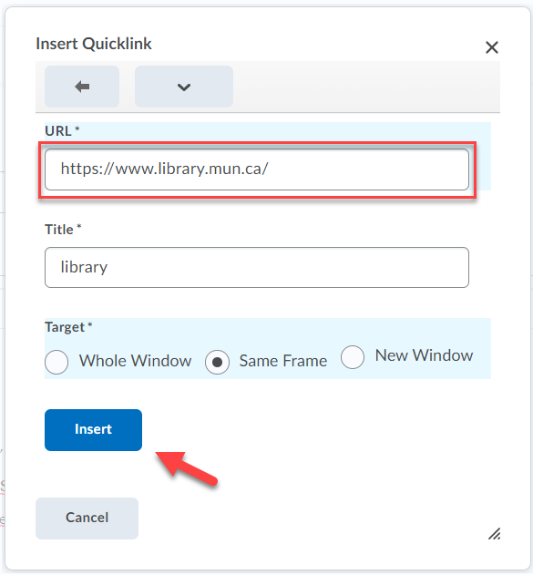Expand the chevron dropdown in the toolbar
The image size is (533, 575).
pyautogui.click(x=184, y=87)
